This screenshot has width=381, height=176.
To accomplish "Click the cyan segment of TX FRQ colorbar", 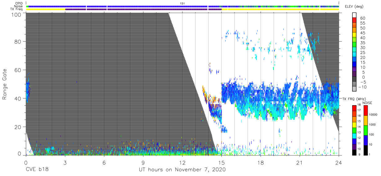I will pyautogui.click(x=355, y=136).
